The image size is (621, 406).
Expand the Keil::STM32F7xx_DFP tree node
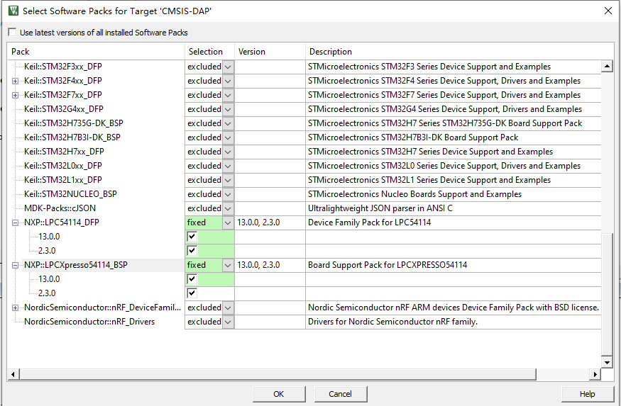click(x=16, y=95)
